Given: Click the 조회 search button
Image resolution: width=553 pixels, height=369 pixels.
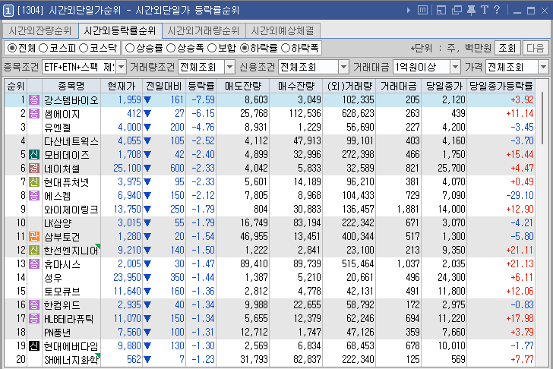Looking at the screenshot, I should tap(507, 48).
